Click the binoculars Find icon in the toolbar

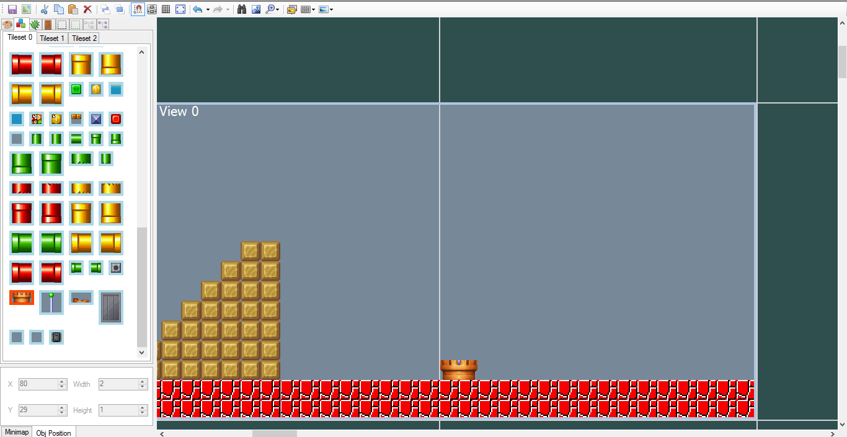(242, 9)
